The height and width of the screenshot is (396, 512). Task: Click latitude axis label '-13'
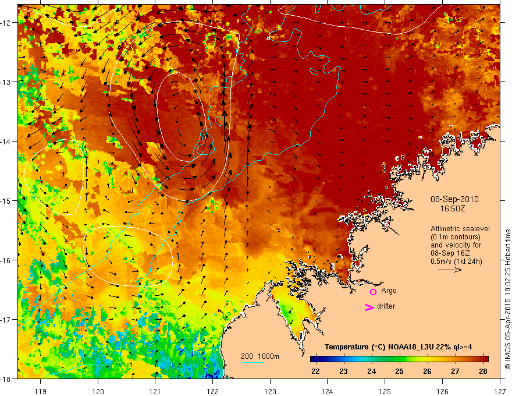(6, 82)
